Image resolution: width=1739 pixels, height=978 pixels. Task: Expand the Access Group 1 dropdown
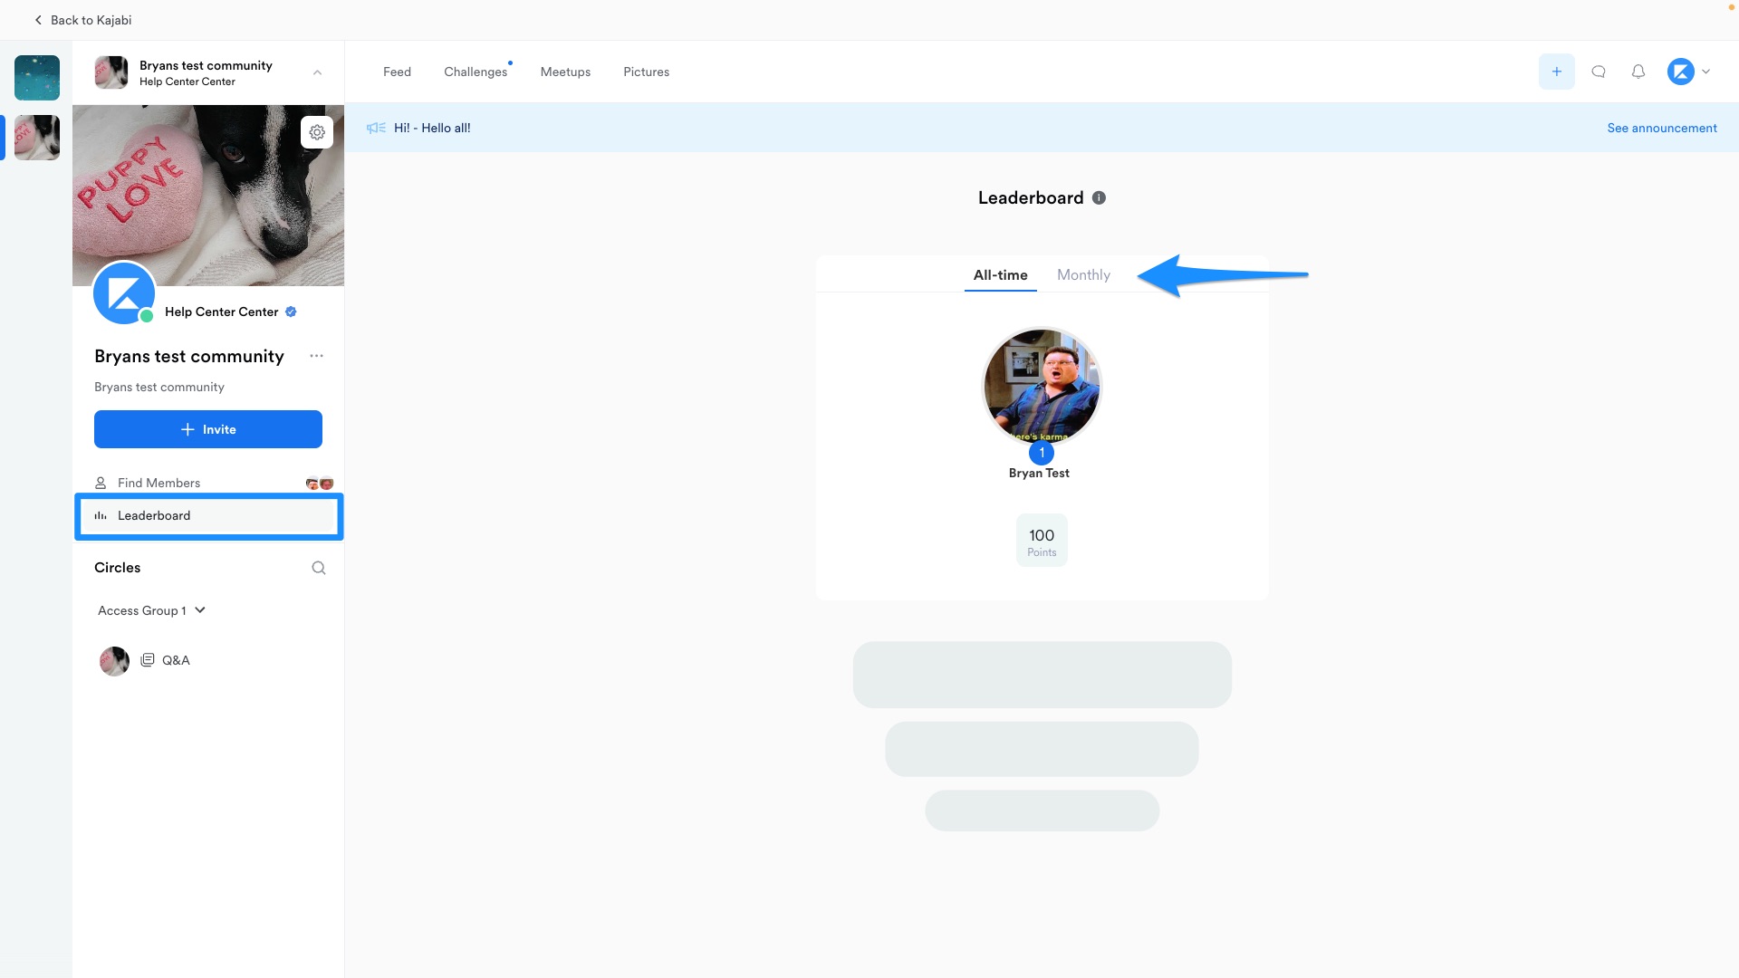pyautogui.click(x=201, y=610)
